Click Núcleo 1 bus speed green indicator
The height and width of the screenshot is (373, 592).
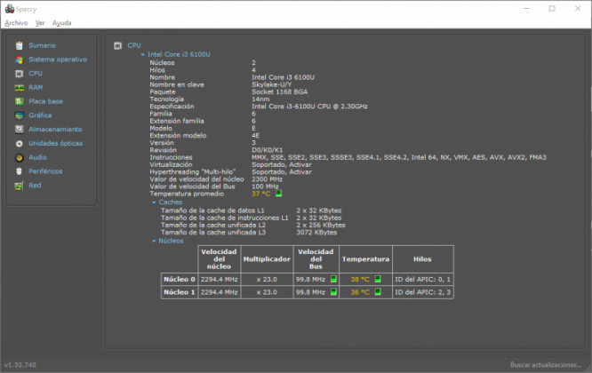(x=333, y=292)
